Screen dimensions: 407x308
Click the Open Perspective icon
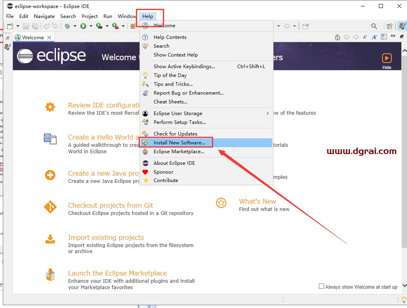390,26
